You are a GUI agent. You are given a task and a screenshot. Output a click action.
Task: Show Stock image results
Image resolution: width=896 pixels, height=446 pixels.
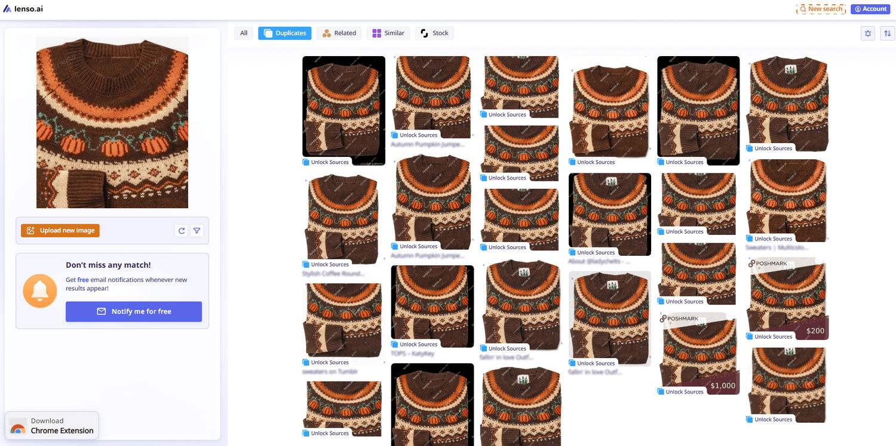point(434,33)
